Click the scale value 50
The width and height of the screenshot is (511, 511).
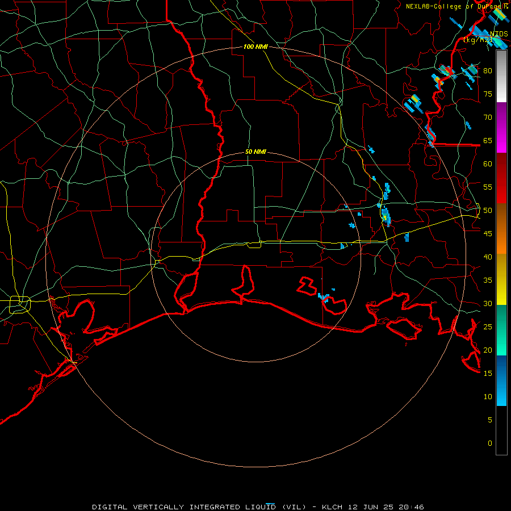(x=488, y=211)
